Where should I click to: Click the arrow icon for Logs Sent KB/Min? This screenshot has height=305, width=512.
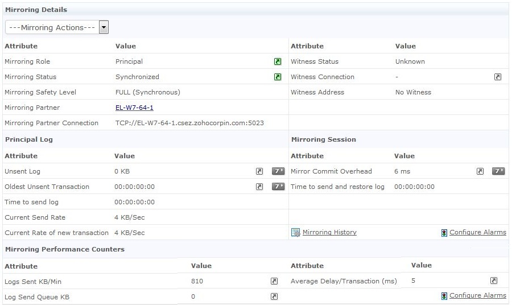pyautogui.click(x=274, y=281)
